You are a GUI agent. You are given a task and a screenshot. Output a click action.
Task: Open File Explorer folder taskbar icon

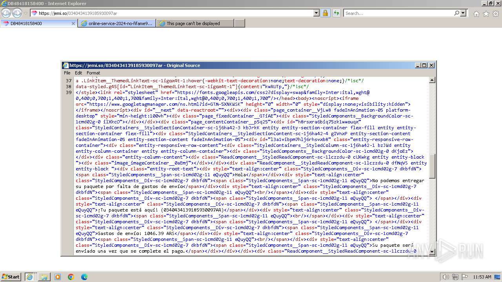[x=44, y=277]
